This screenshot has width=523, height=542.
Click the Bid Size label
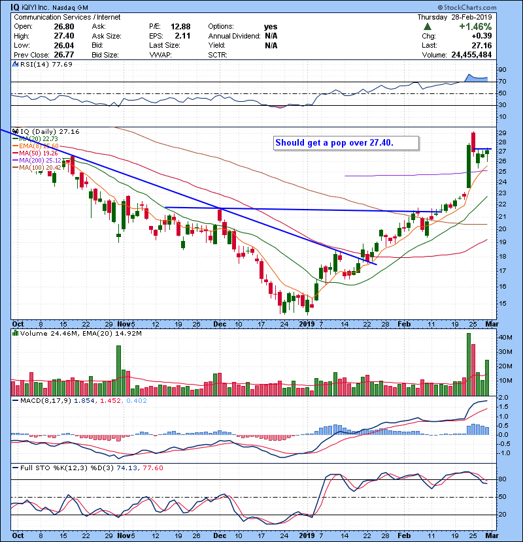(x=105, y=55)
